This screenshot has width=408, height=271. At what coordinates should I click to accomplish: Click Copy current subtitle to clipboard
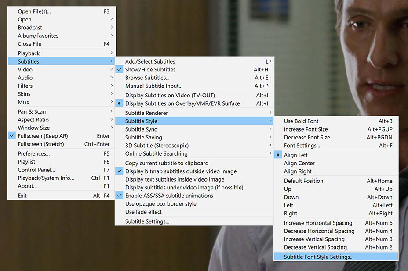167,163
